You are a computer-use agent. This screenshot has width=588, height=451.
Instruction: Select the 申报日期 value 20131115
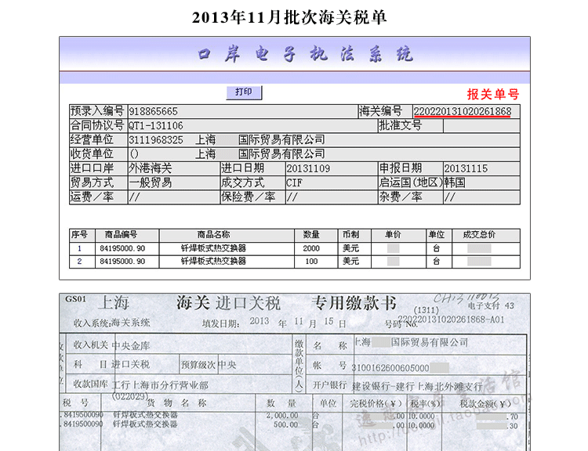pyautogui.click(x=466, y=168)
